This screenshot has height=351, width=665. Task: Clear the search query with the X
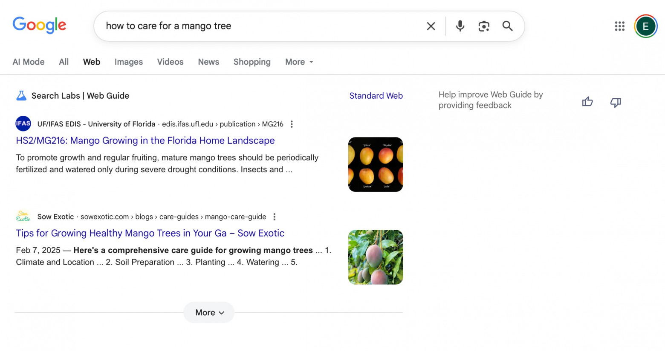431,26
